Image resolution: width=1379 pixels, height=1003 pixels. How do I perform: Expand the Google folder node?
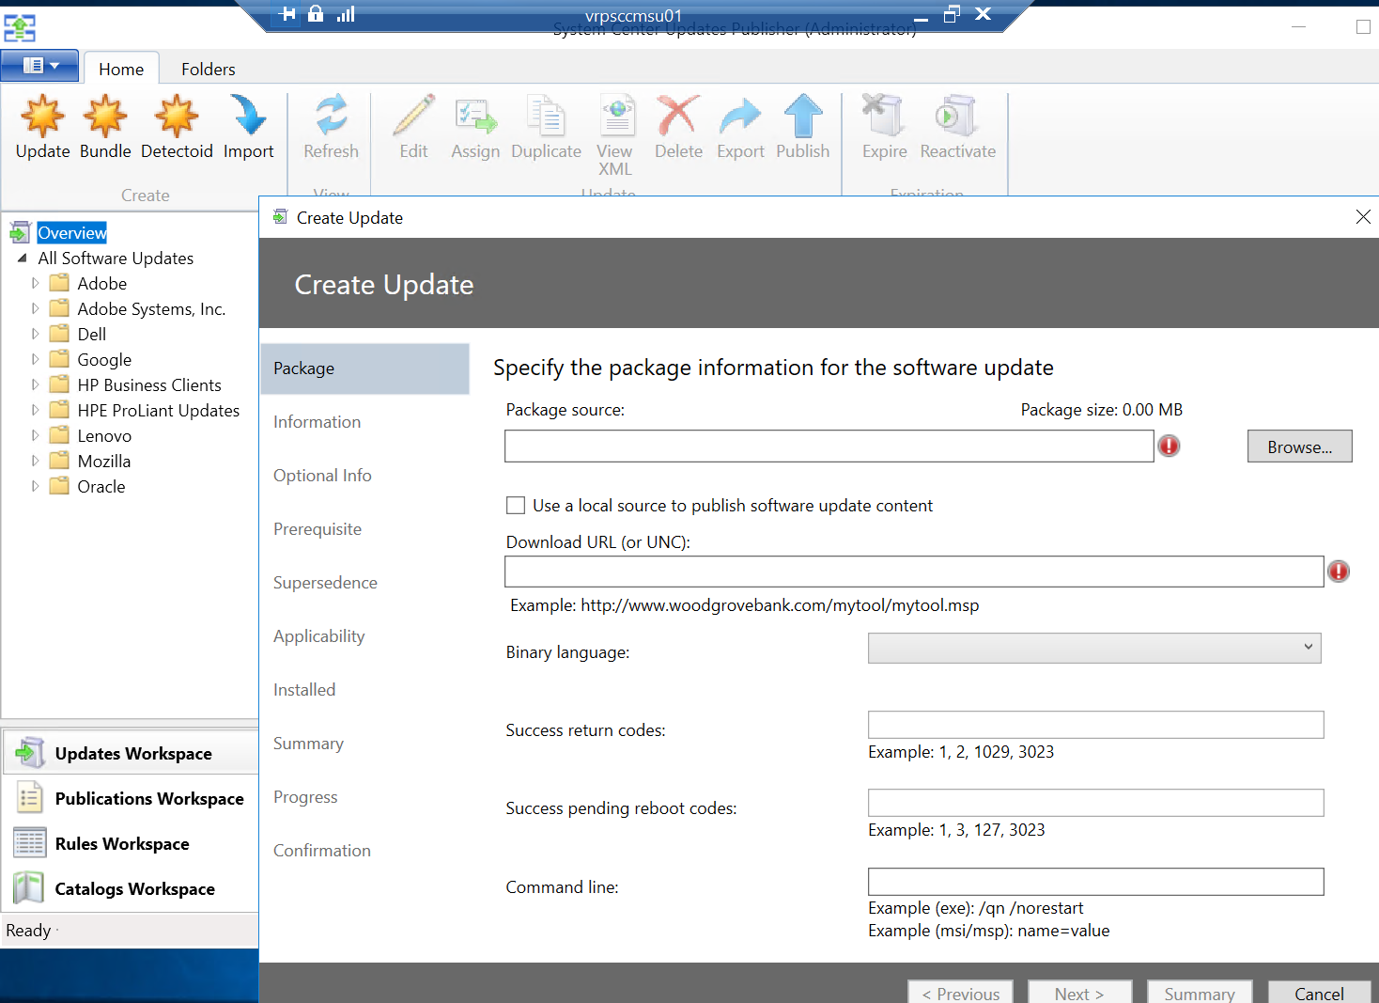point(36,359)
